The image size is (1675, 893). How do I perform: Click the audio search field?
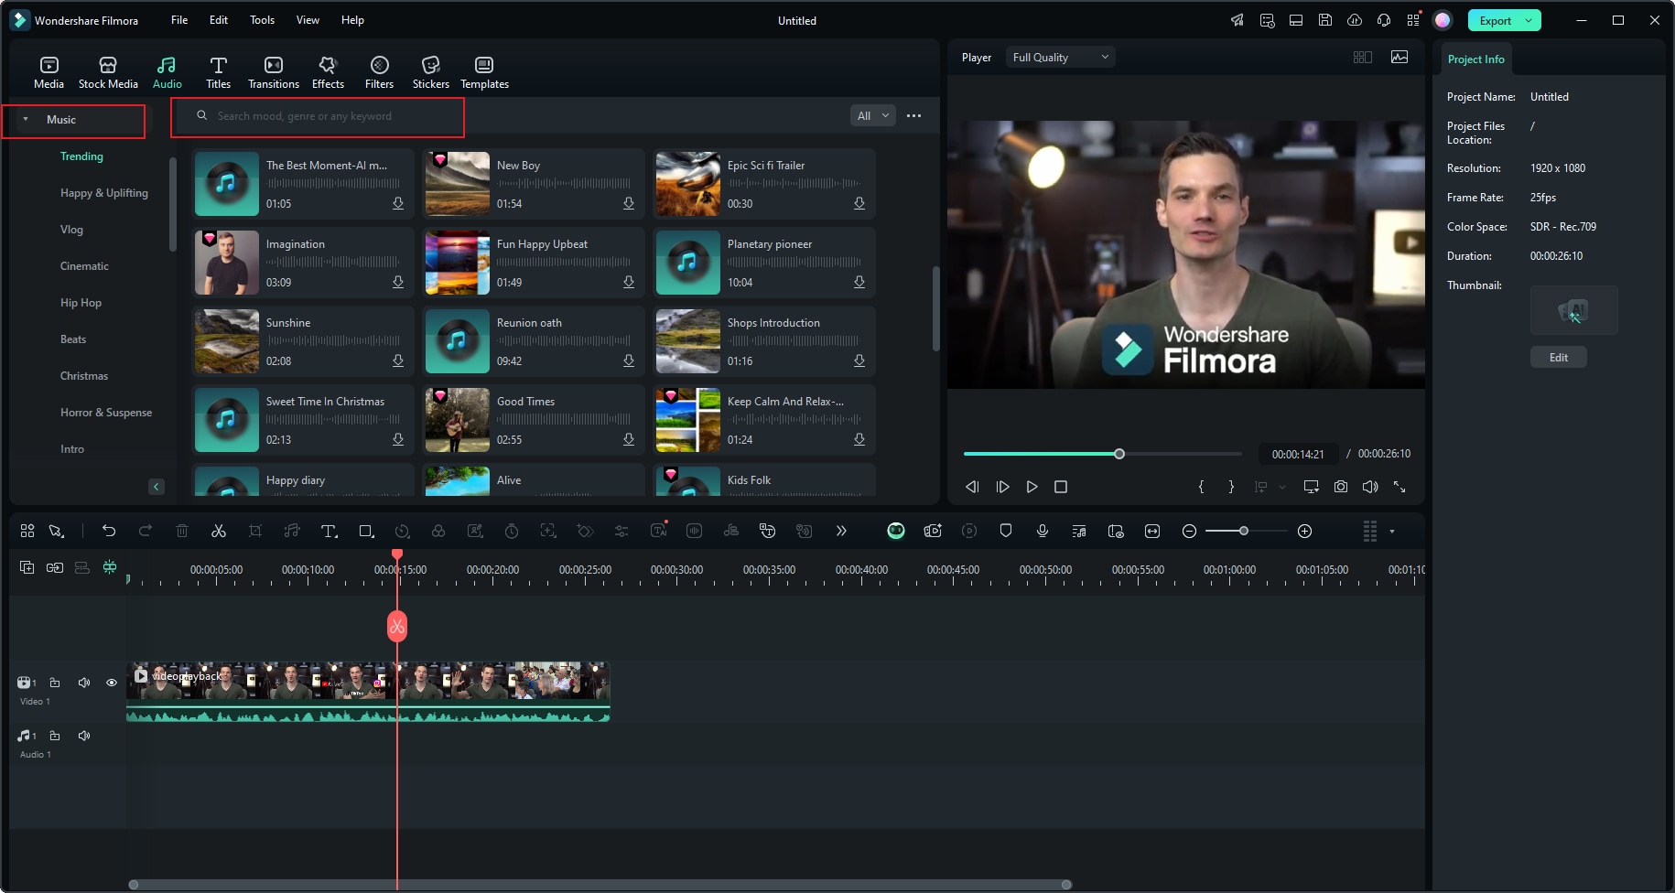(x=318, y=116)
